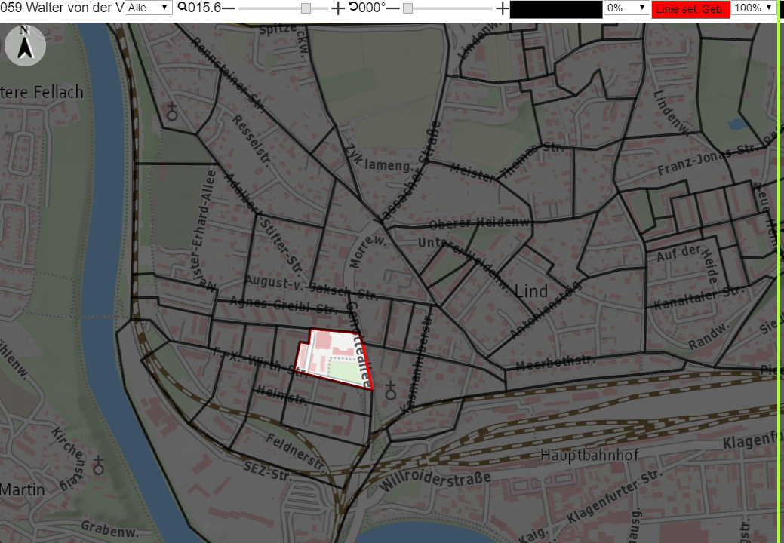Decrease rotation with the minus icon

(x=393, y=8)
